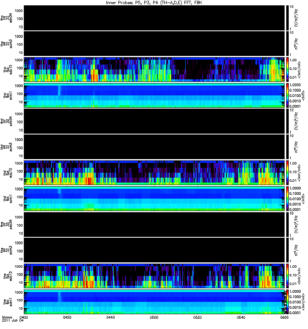Click the 'thd fbk edc12' y-axis title
Image resolution: width=308 pixels, height=329 pixels.
(8, 173)
